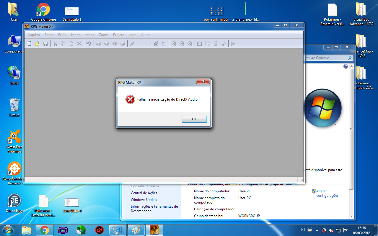Select the Ellipse drawing tool

point(148,44)
